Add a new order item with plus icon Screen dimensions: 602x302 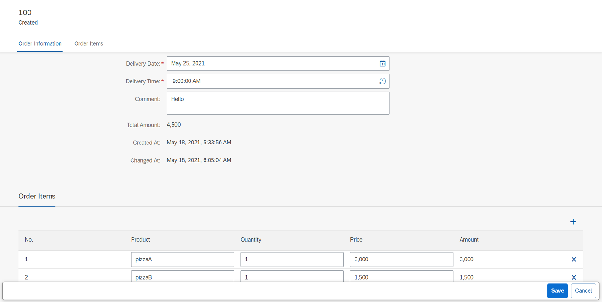573,222
